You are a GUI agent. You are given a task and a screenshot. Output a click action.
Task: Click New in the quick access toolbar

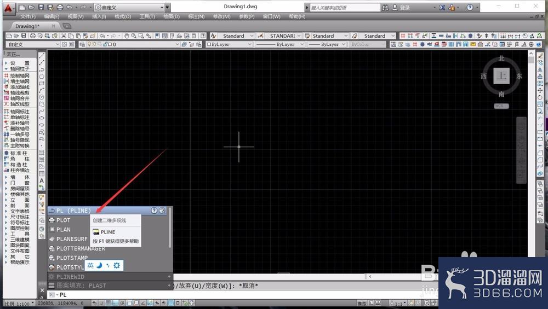[x=22, y=7]
